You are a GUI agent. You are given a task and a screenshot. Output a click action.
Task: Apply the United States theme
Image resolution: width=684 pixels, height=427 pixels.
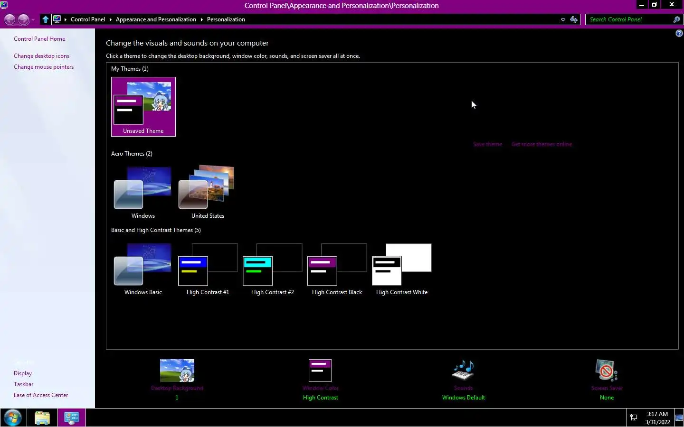pyautogui.click(x=208, y=192)
